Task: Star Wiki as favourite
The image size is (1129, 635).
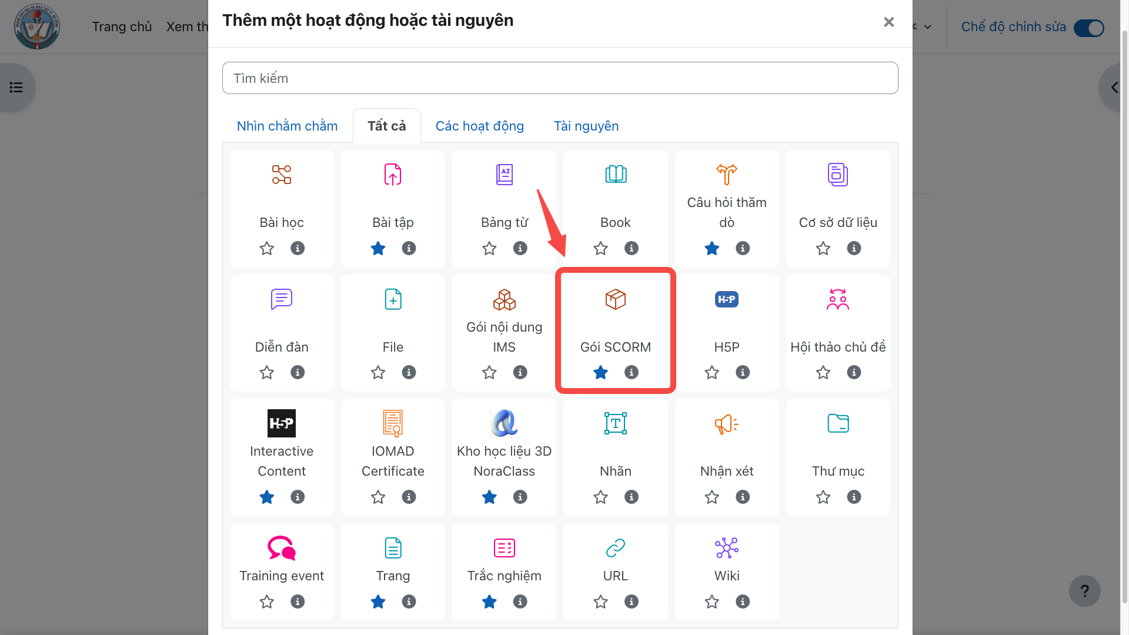Action: 712,601
